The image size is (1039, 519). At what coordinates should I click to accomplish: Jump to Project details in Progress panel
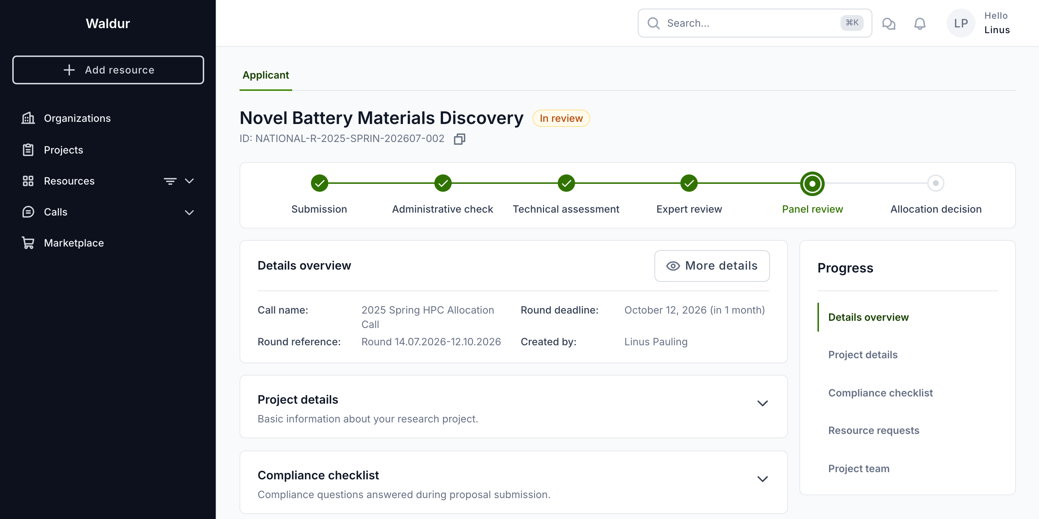point(863,355)
